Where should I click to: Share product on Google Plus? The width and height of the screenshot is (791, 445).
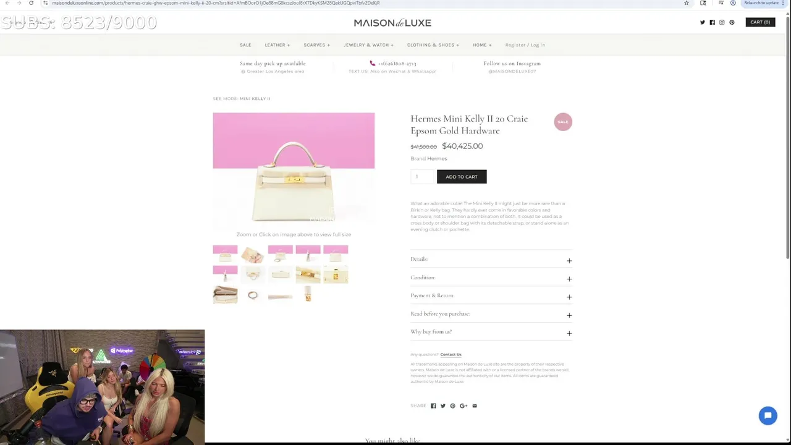(463, 406)
